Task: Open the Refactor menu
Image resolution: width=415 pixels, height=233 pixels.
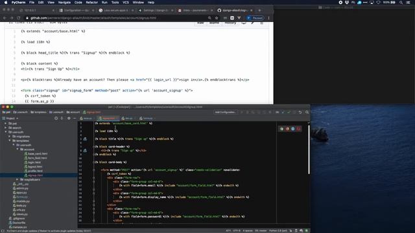Action: point(92,3)
